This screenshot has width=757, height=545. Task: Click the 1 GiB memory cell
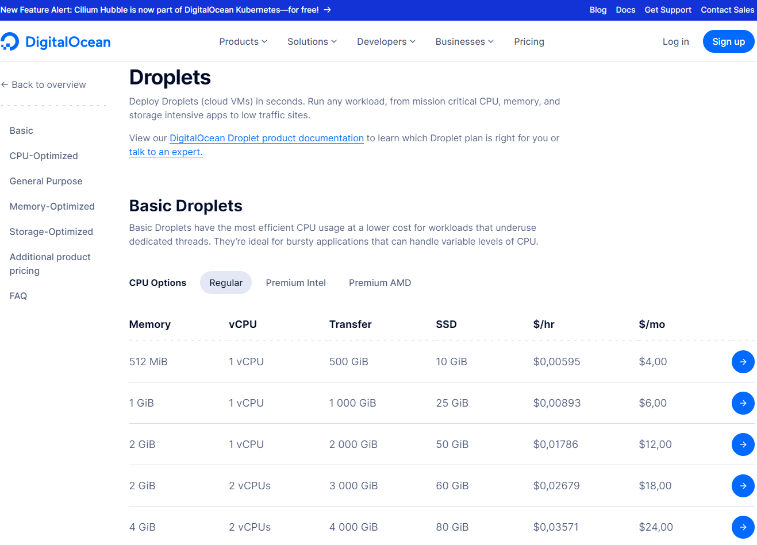pyautogui.click(x=141, y=403)
